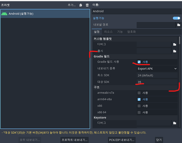Click the 커스텀 템플릿 section header
The image size is (182, 143).
pos(135,39)
